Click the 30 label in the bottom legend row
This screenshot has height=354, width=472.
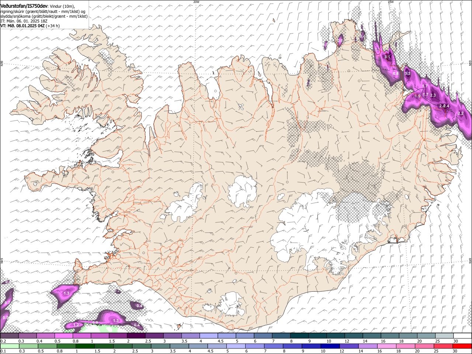[x=456, y=351]
